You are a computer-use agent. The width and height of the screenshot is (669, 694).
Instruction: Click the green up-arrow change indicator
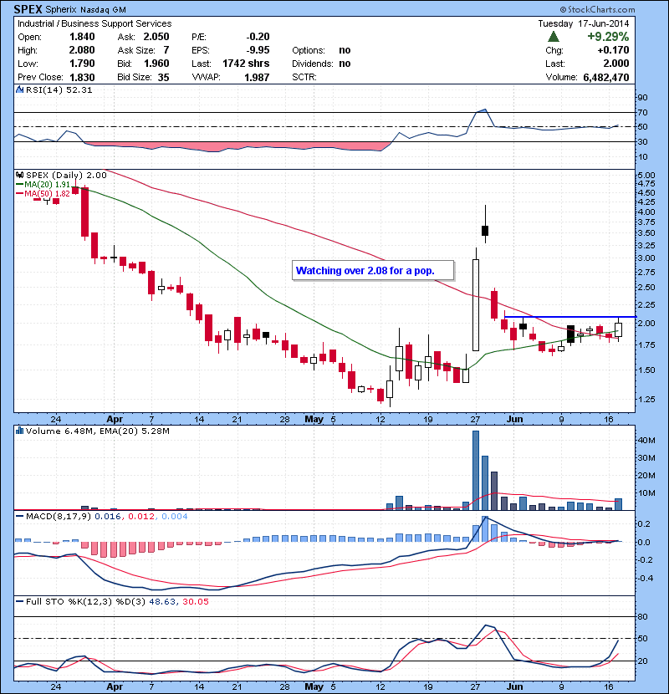tap(554, 38)
